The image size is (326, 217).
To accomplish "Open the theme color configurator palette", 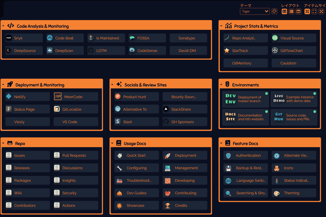I will point(274,11).
